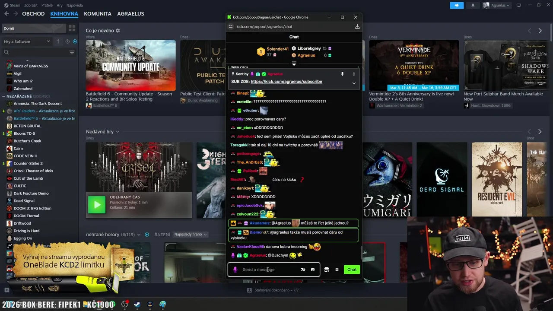Expand 'nehrané horory' shelf dropdown
The image size is (553, 311).
(x=139, y=235)
